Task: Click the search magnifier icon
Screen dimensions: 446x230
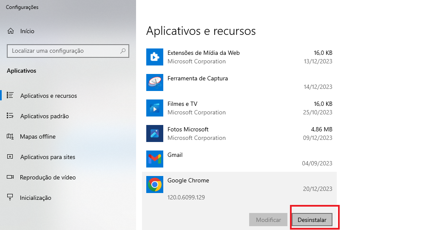Action: [123, 51]
